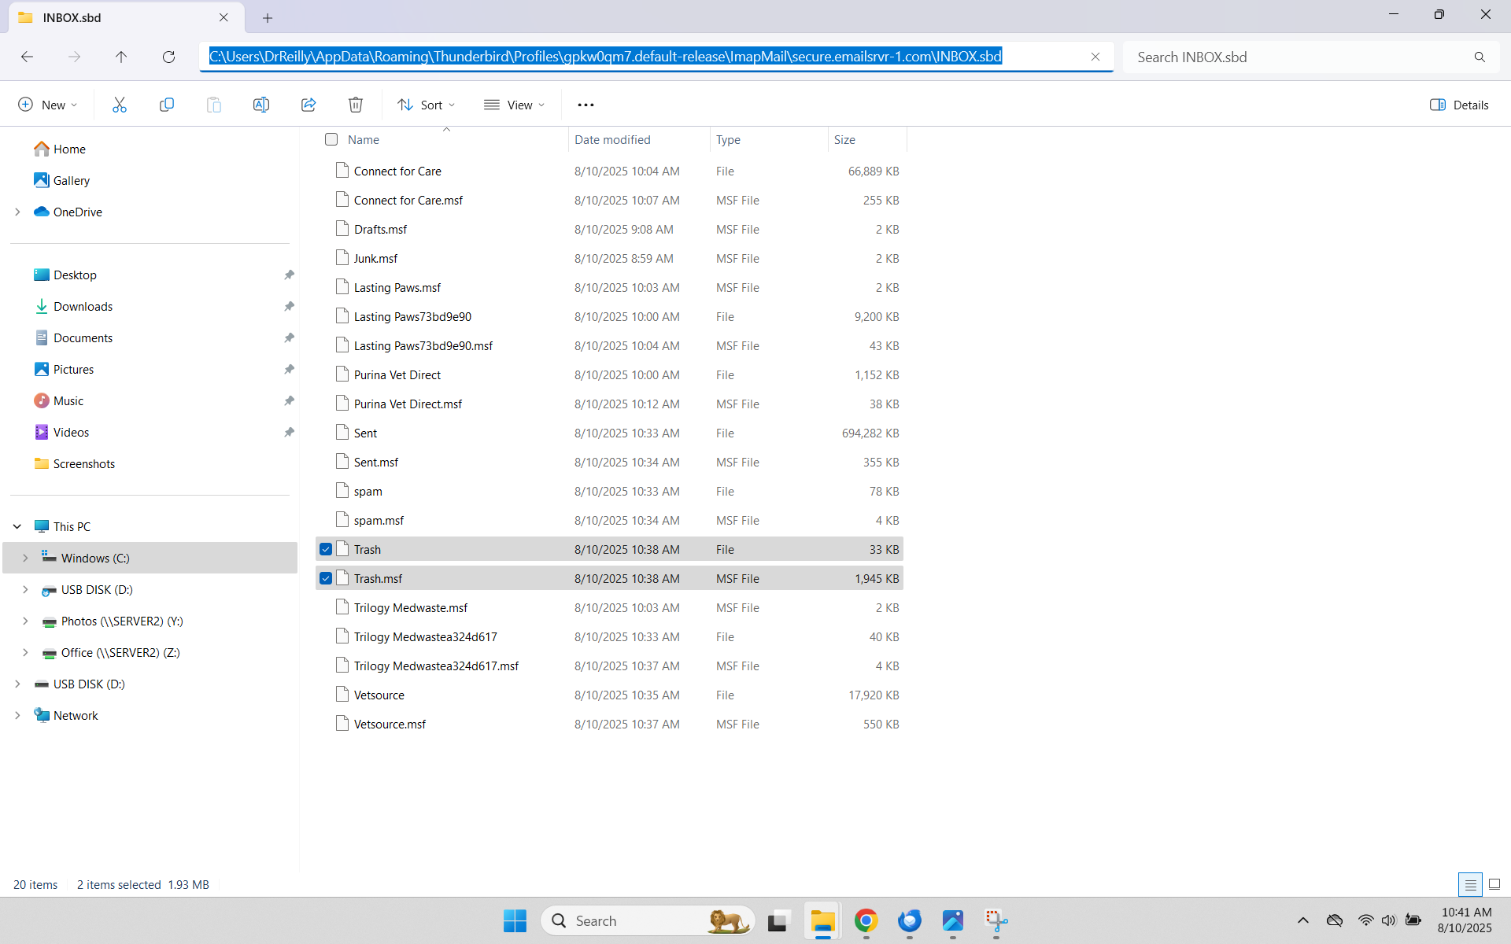Image resolution: width=1511 pixels, height=944 pixels.
Task: Open the View dropdown menu
Action: pyautogui.click(x=515, y=105)
